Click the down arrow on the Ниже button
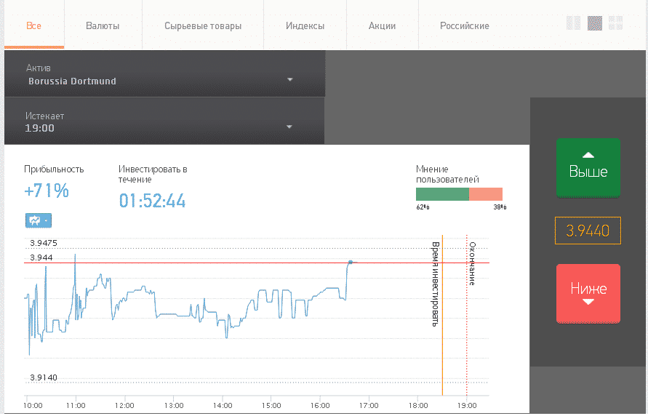This screenshot has width=648, height=416. 588,302
